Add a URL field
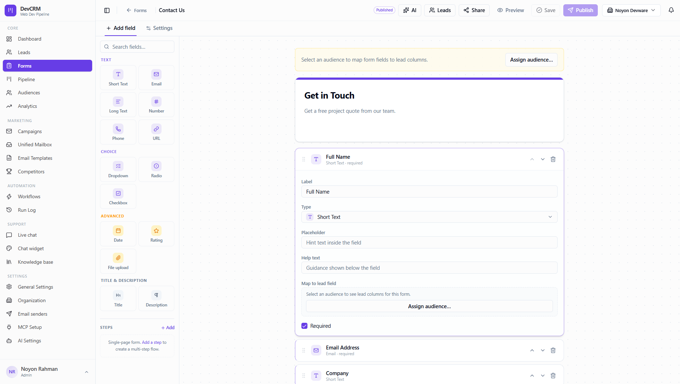Screen dimensions: 680x384 point(156,132)
